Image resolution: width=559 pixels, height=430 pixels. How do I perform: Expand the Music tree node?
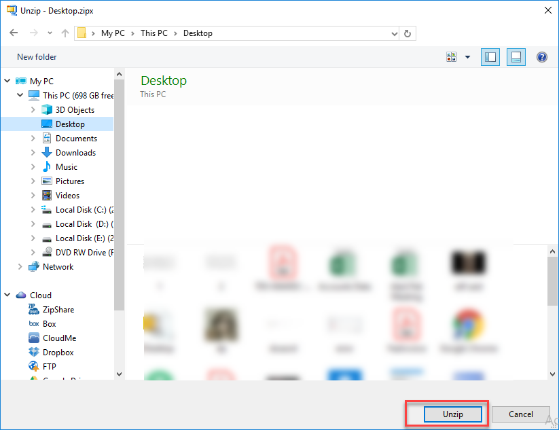[x=33, y=166]
